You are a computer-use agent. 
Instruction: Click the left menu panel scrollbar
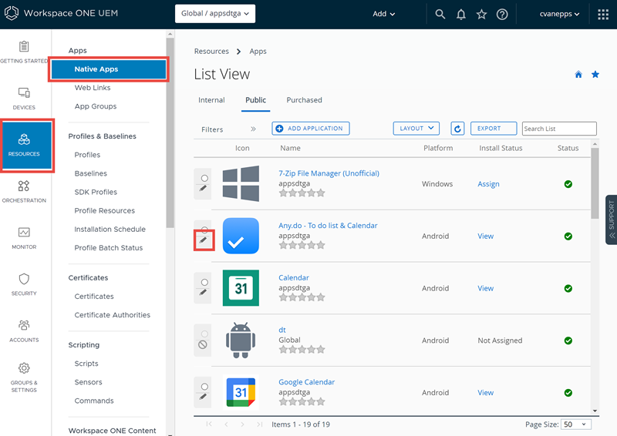(170, 132)
